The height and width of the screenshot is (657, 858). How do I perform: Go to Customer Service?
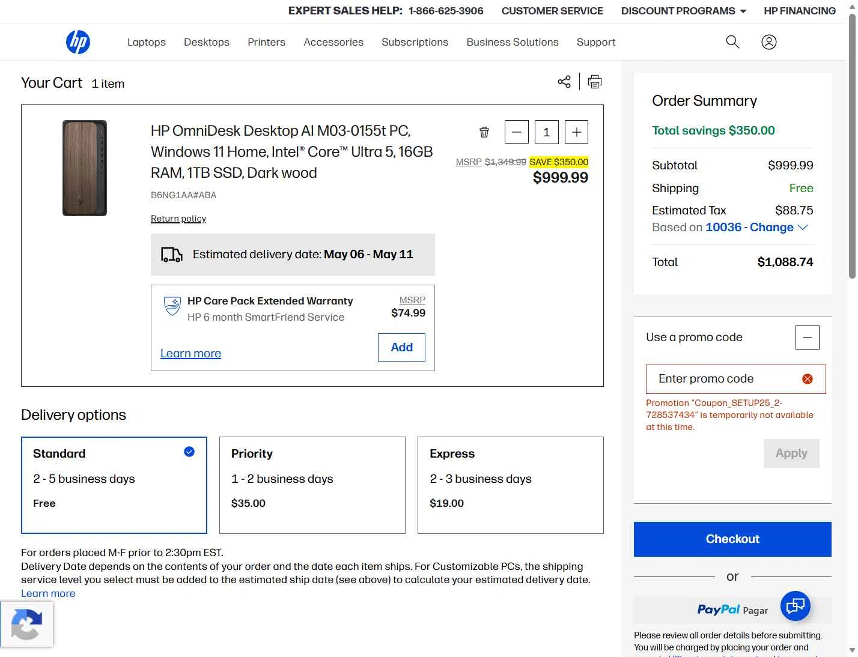pos(552,11)
